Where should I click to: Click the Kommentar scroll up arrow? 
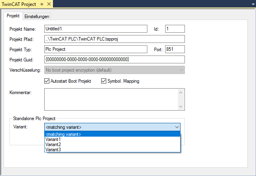coord(181,93)
